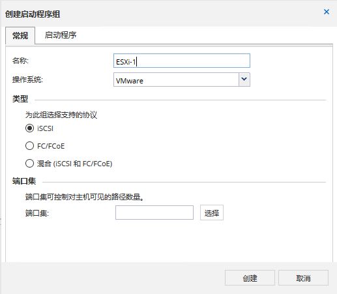The image size is (337, 294).
Task: Click the 创建启动程序组 dialog title
Action: pyautogui.click(x=33, y=14)
